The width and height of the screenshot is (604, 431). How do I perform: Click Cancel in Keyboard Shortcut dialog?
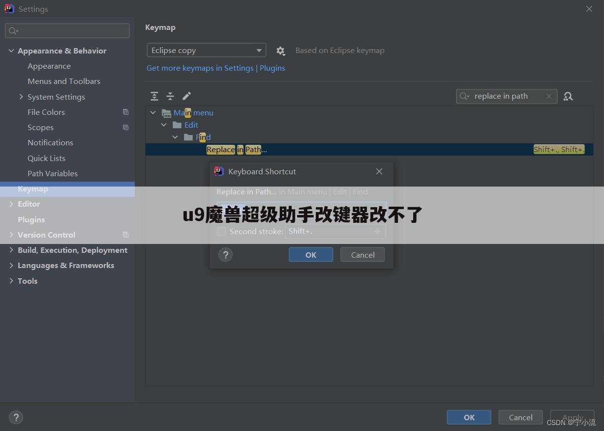point(362,255)
